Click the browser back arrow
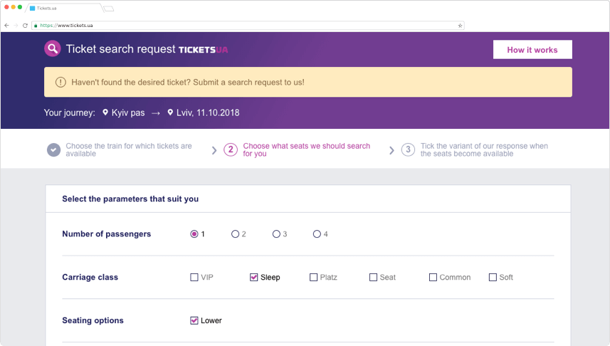610x346 pixels. tap(6, 26)
